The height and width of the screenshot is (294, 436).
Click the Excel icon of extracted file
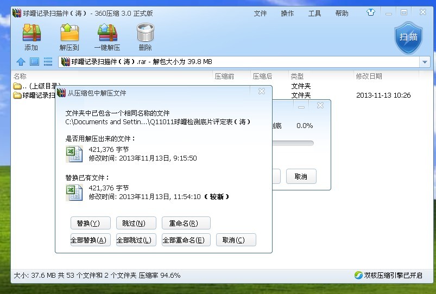(x=74, y=154)
